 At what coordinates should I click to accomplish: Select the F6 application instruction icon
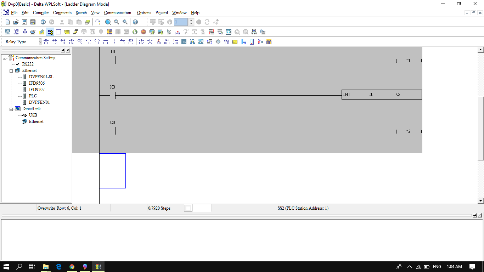[x=89, y=42]
